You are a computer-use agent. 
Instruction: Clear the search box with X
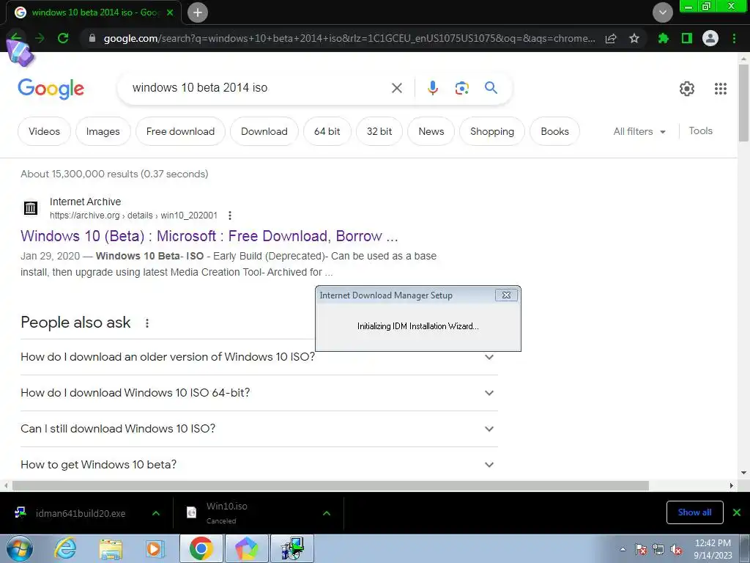point(396,88)
